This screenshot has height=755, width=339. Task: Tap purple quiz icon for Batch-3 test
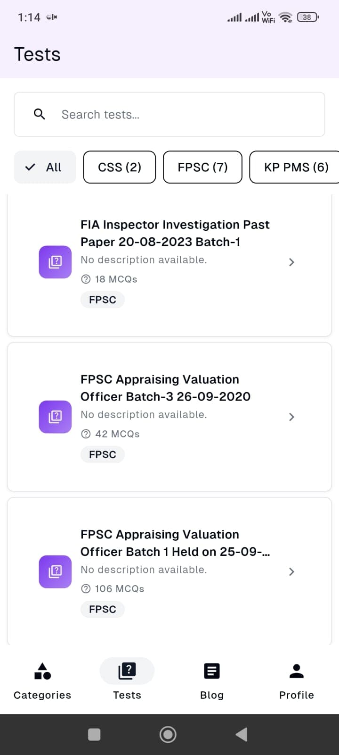point(55,417)
